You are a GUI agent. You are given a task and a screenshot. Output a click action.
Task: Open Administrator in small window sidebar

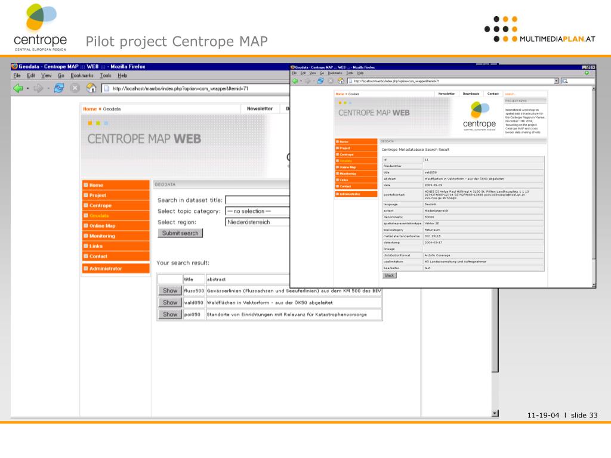356,194
